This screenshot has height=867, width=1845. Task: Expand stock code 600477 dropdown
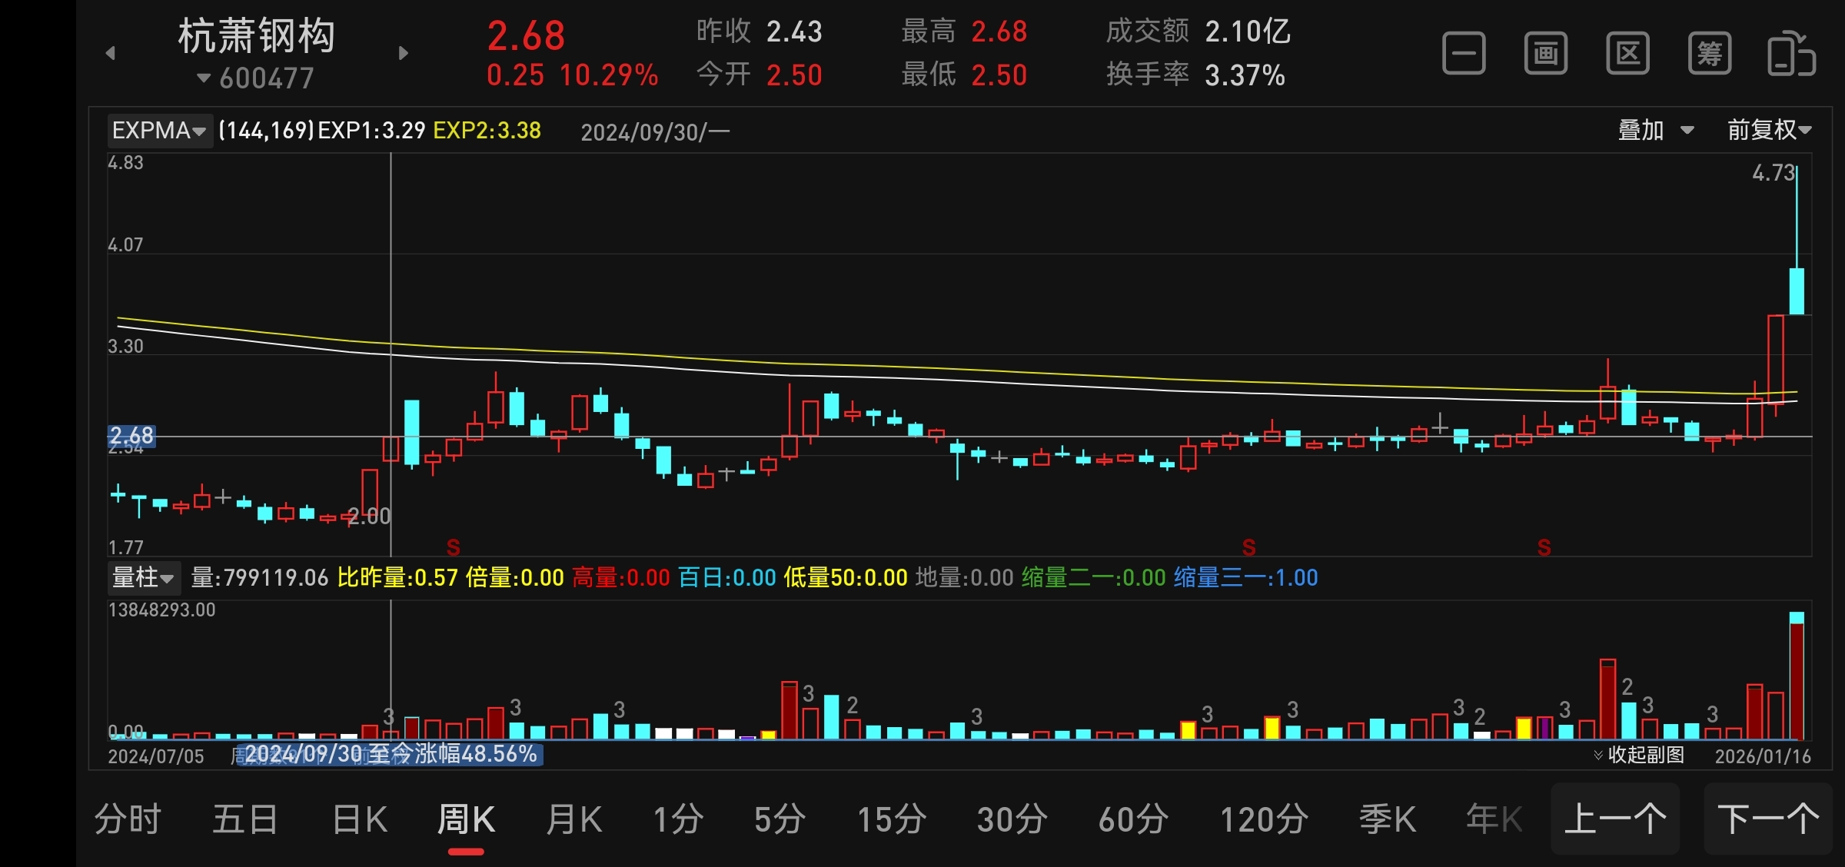click(256, 78)
